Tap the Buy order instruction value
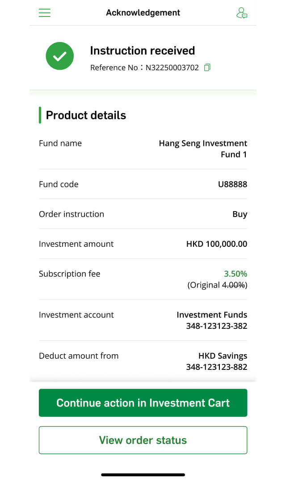Screen dimensions: 286x492 click(x=240, y=214)
